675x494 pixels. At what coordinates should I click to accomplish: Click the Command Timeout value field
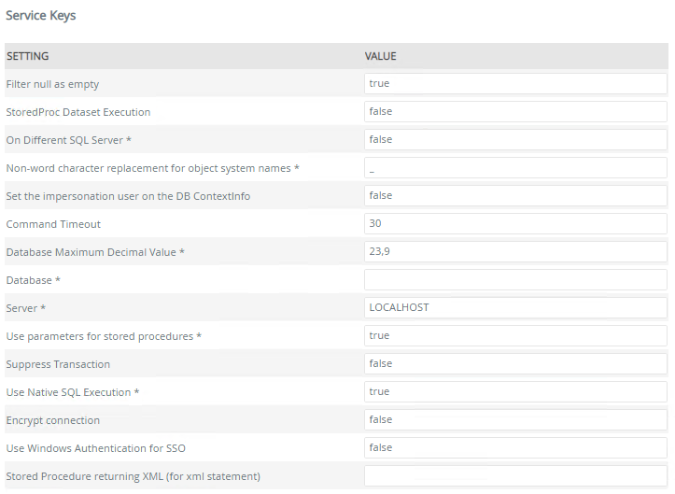coord(515,224)
